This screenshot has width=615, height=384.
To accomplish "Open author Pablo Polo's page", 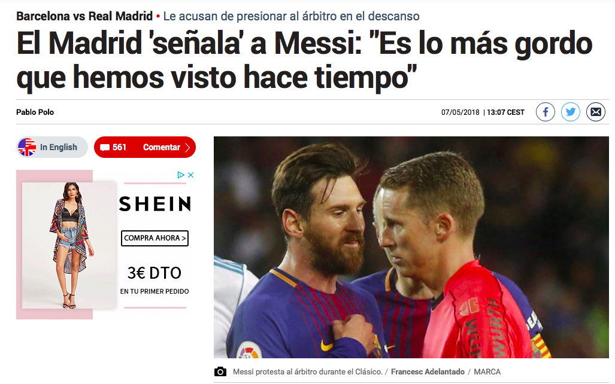I will pyautogui.click(x=35, y=112).
